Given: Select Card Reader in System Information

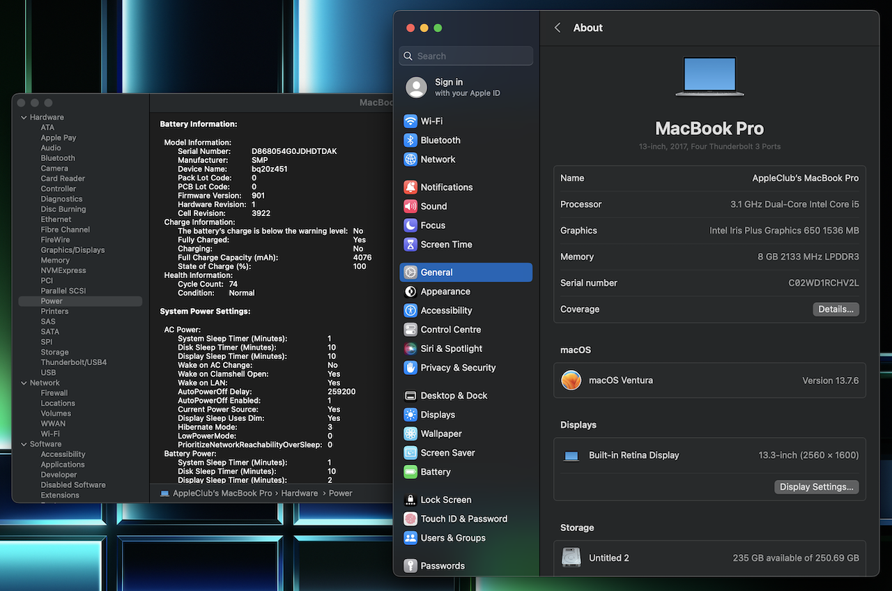Looking at the screenshot, I should pos(63,178).
